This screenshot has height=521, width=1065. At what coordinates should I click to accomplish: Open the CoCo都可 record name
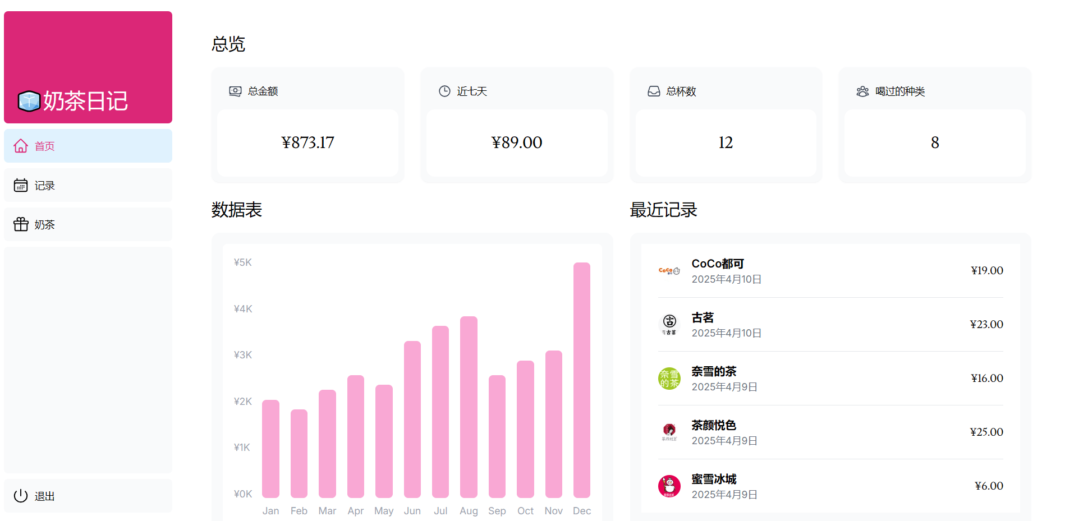(x=718, y=264)
